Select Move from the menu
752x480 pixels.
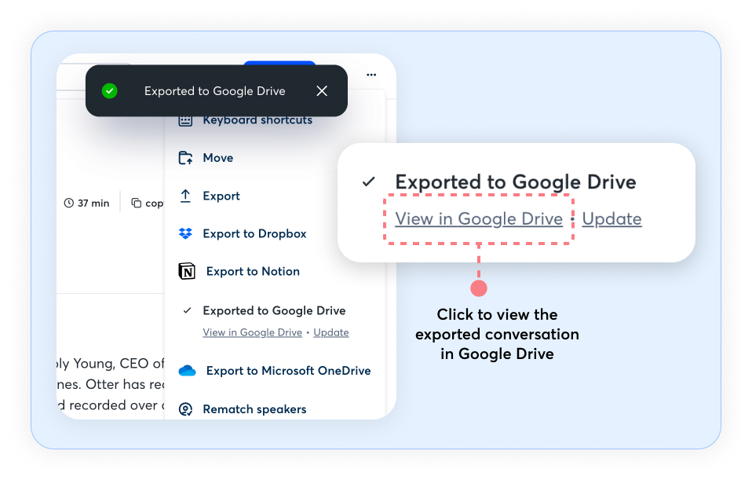218,158
